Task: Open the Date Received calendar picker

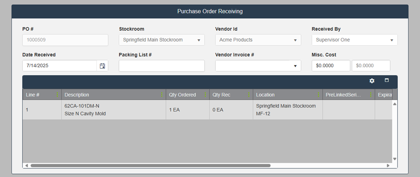Action: pos(102,66)
